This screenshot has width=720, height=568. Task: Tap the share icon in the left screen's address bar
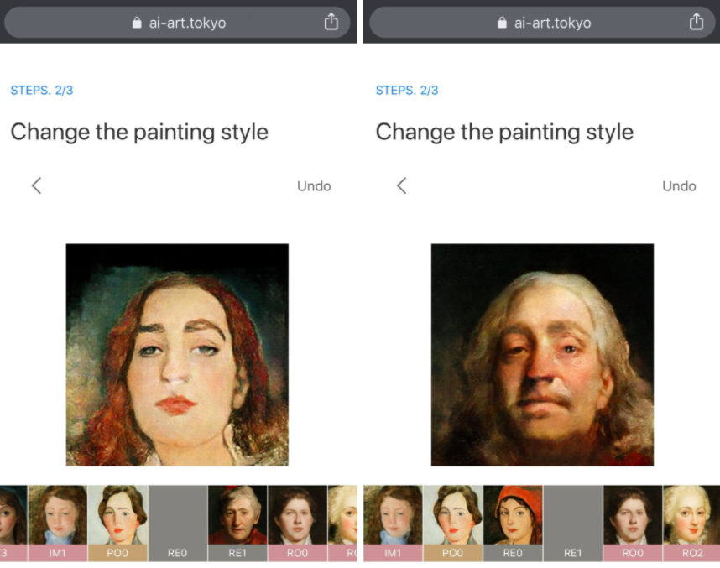331,21
